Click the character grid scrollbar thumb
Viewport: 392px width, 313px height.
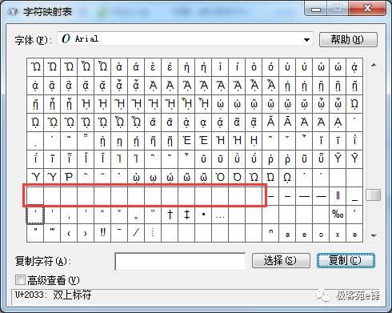pyautogui.click(x=374, y=195)
